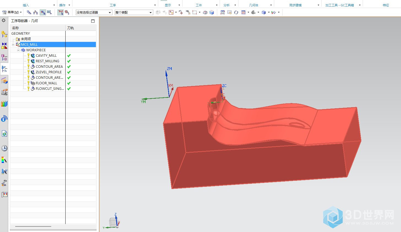Viewport: 401px width, 232px height.
Task: Click the 刀轨 column header
Action: (81, 28)
